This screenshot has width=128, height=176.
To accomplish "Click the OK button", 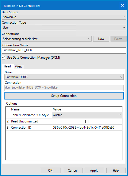I will pyautogui.click(x=50, y=171).
